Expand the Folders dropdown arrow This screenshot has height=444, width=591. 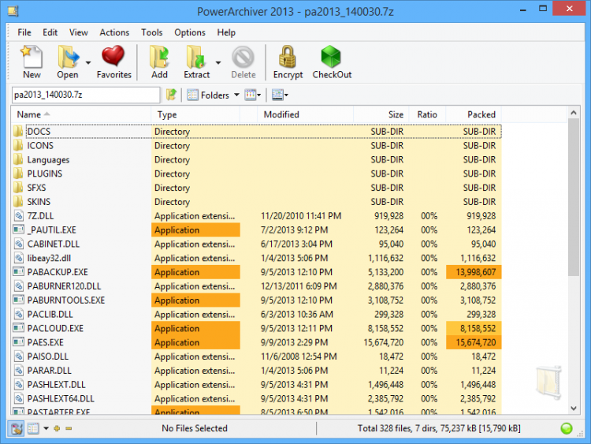236,95
